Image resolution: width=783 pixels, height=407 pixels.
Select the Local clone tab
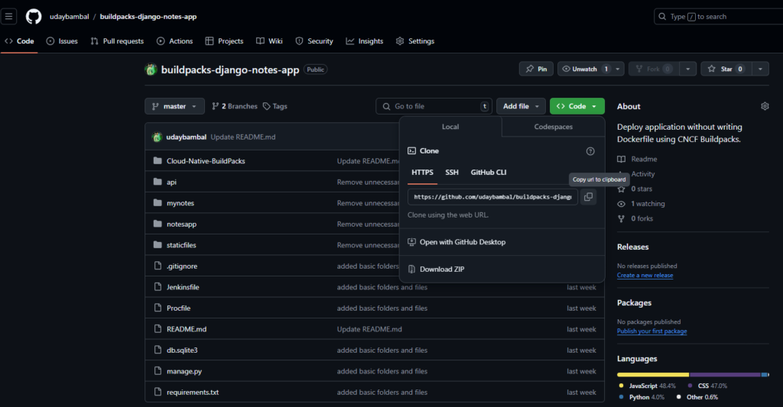click(x=450, y=127)
